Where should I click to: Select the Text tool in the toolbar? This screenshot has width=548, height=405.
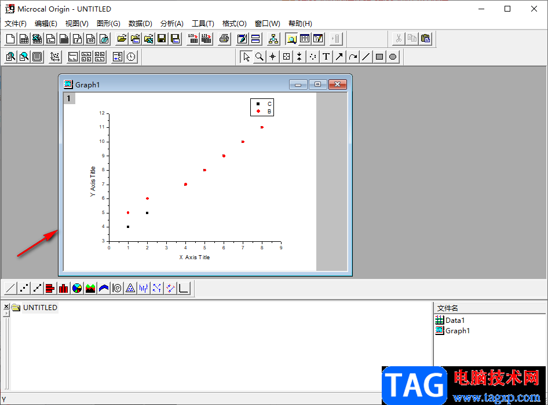click(x=326, y=57)
